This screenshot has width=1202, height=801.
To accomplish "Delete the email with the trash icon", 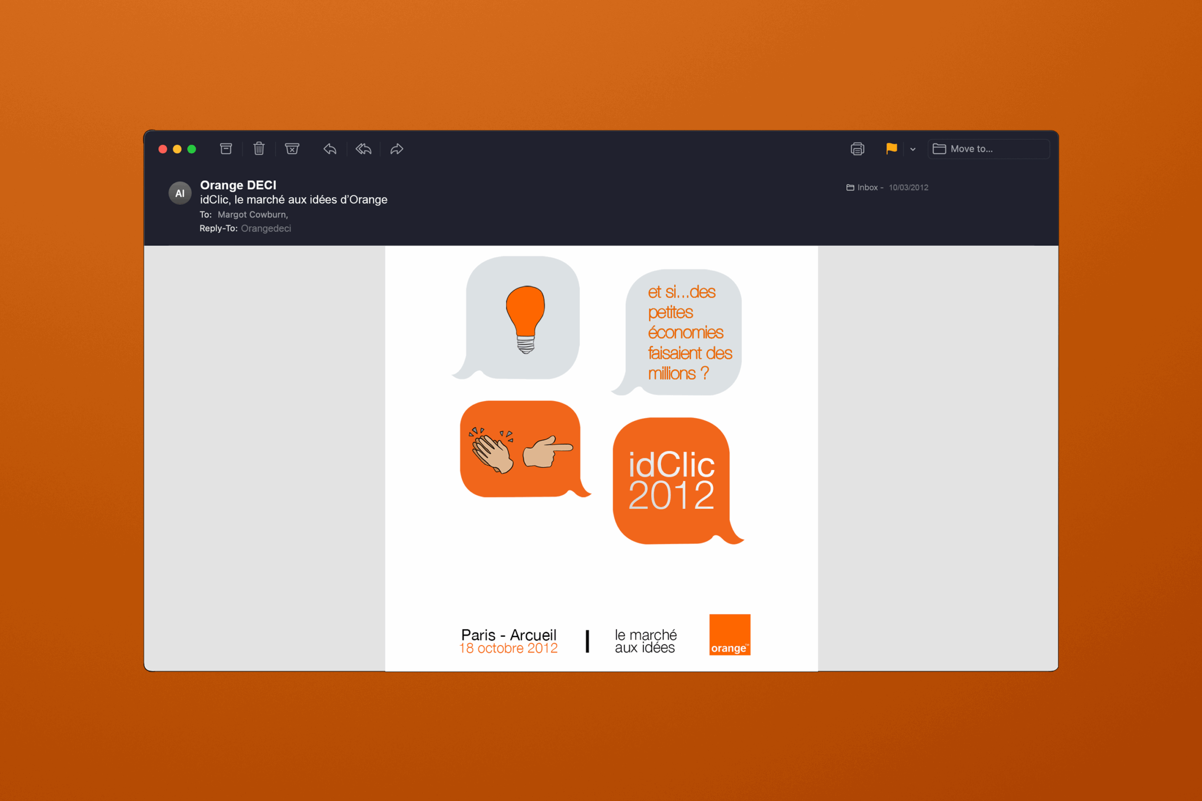I will click(x=259, y=149).
